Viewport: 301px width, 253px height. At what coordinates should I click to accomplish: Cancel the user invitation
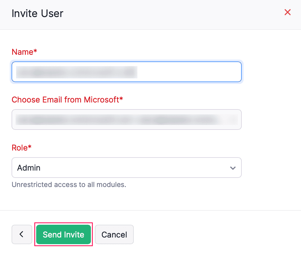tap(114, 234)
